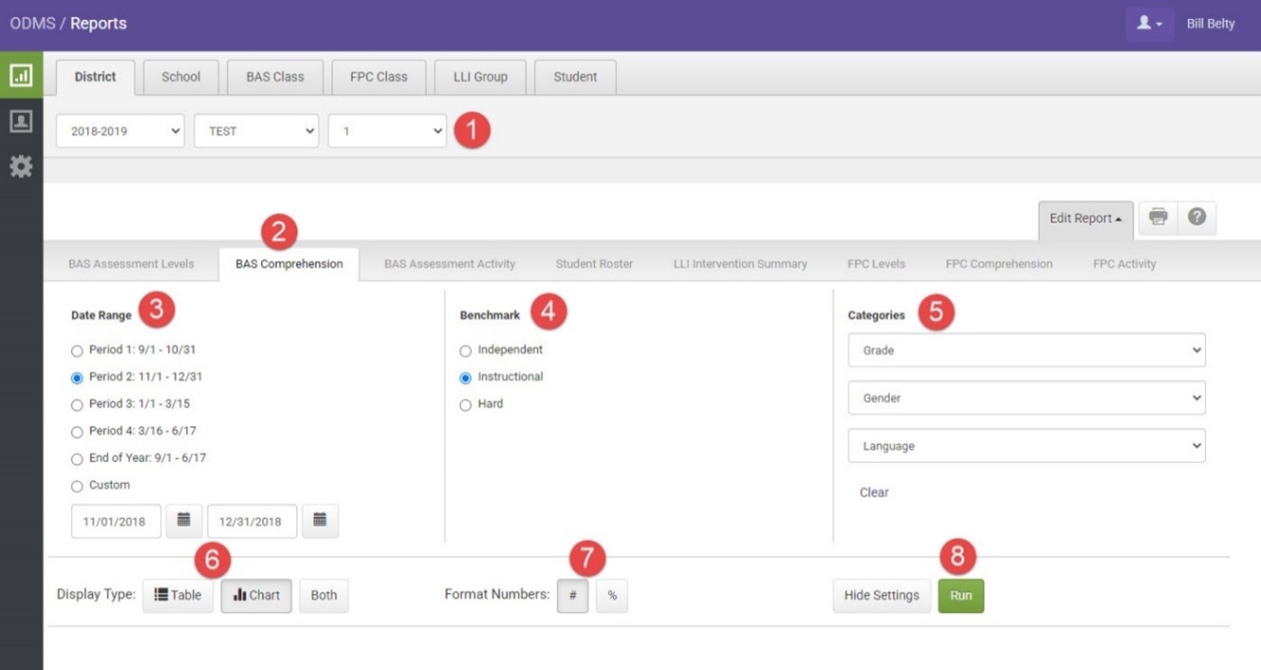This screenshot has width=1261, height=670.
Task: Expand the 2018-2019 school year dropdown
Action: [121, 131]
